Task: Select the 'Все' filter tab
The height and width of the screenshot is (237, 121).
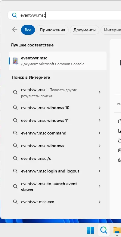Action: (28, 30)
